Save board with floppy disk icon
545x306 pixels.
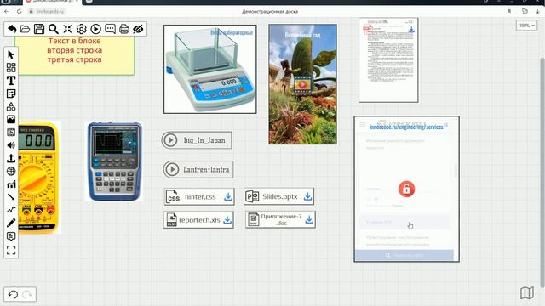pyautogui.click(x=39, y=29)
